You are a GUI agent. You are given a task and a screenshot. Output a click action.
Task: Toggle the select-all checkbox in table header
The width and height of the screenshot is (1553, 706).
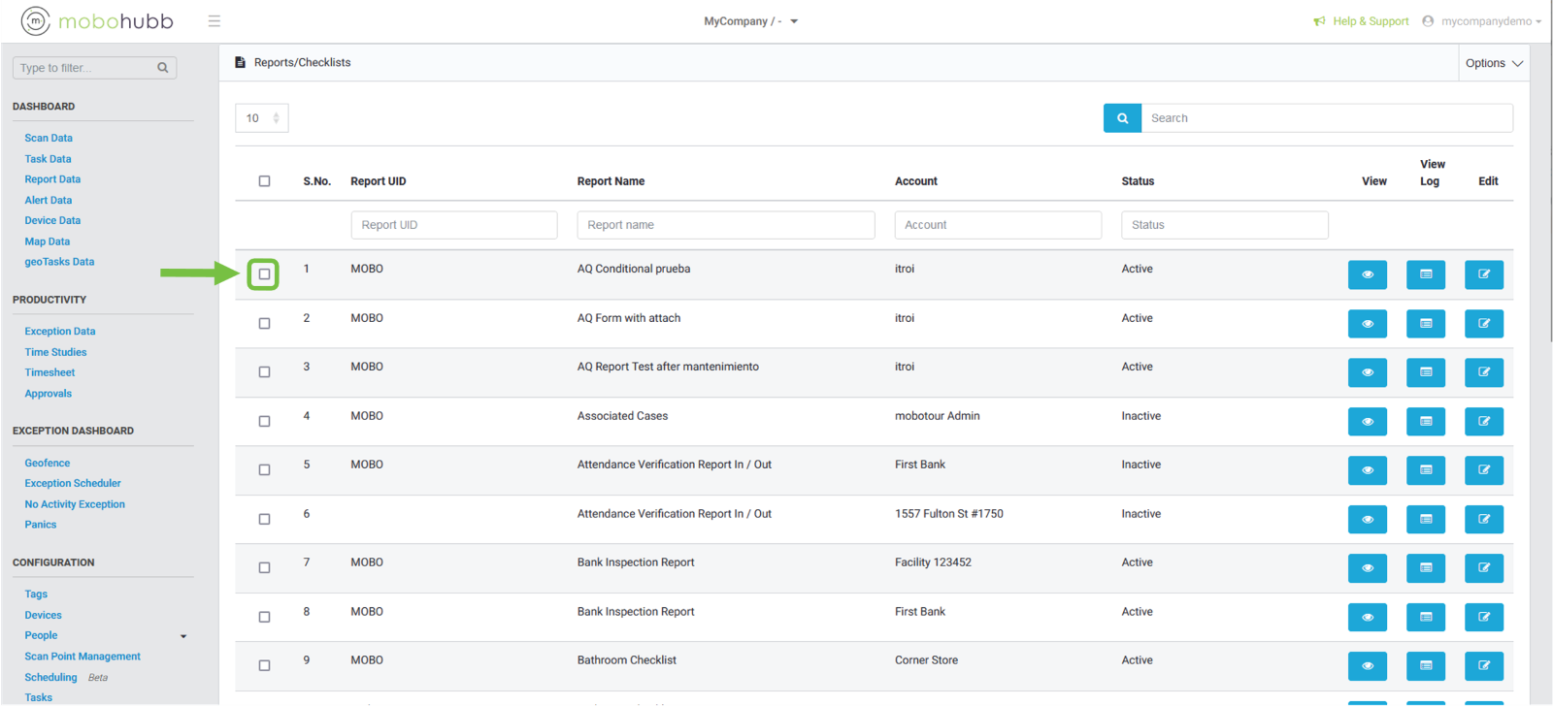tap(264, 181)
